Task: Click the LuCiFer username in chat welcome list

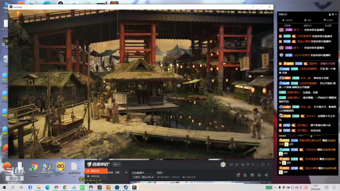Action: pyautogui.click(x=302, y=55)
